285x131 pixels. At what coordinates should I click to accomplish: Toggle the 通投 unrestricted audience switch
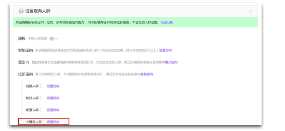(x=54, y=38)
